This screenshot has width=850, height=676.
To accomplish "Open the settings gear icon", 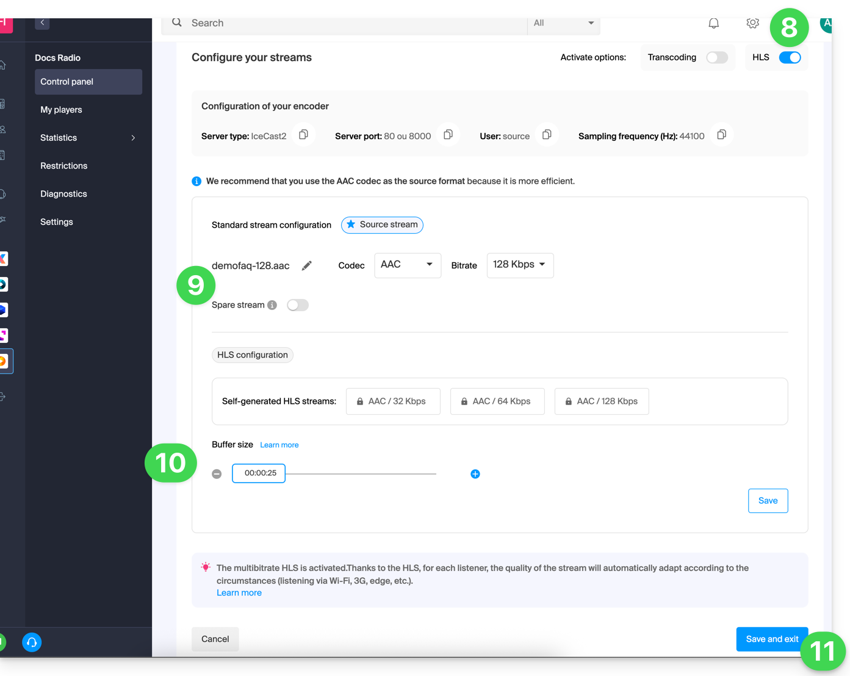I will coord(752,23).
